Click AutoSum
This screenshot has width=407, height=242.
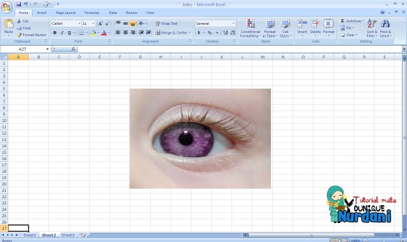pos(352,21)
